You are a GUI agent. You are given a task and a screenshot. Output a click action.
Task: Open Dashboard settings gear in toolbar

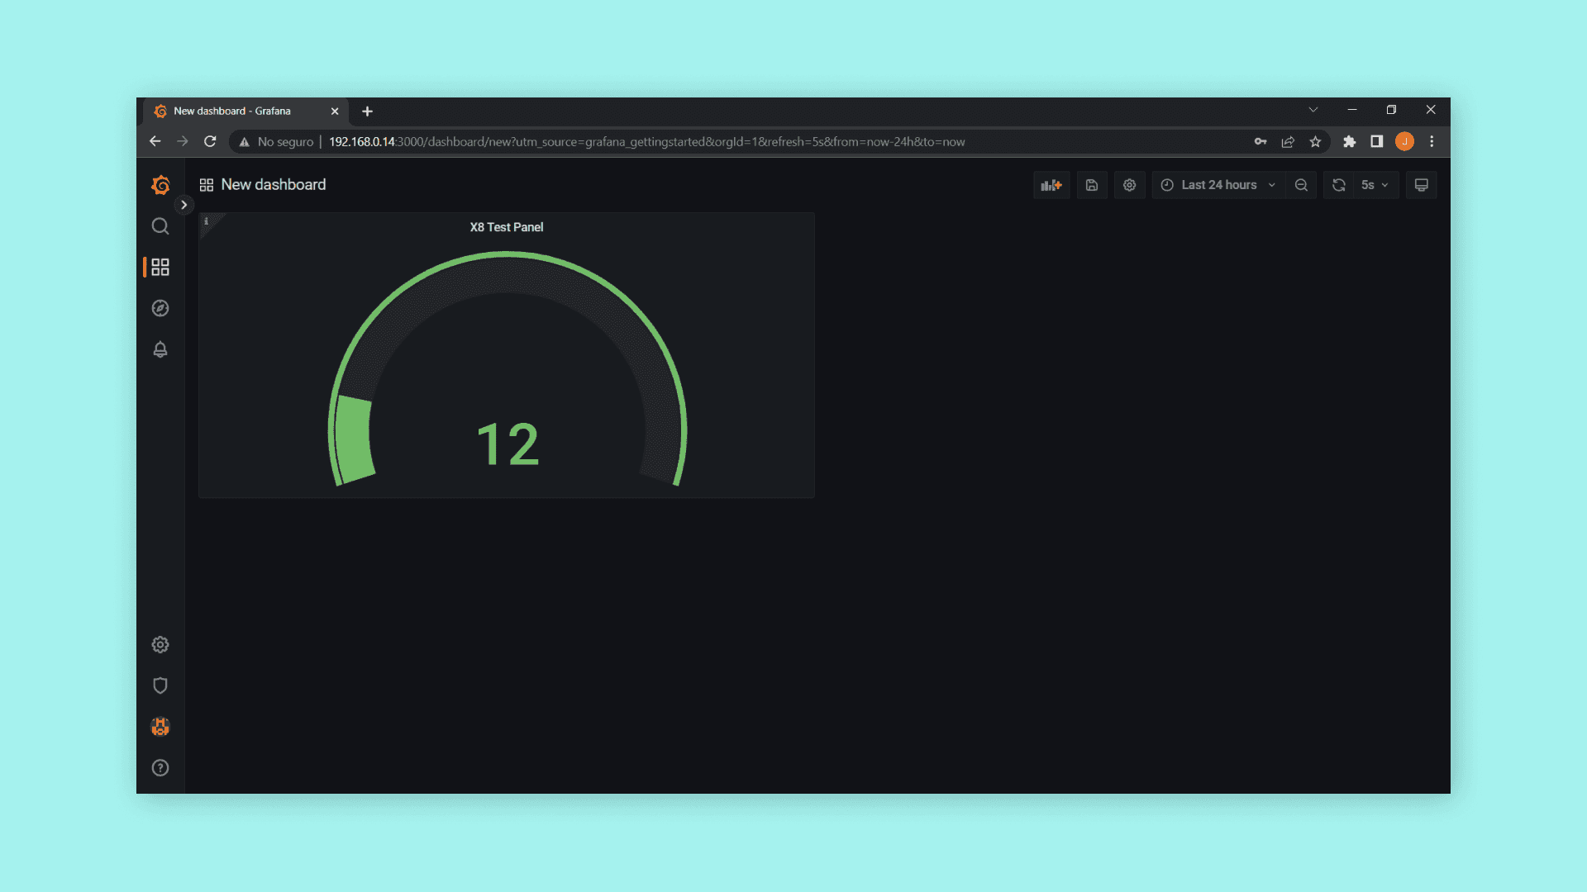[x=1129, y=185]
